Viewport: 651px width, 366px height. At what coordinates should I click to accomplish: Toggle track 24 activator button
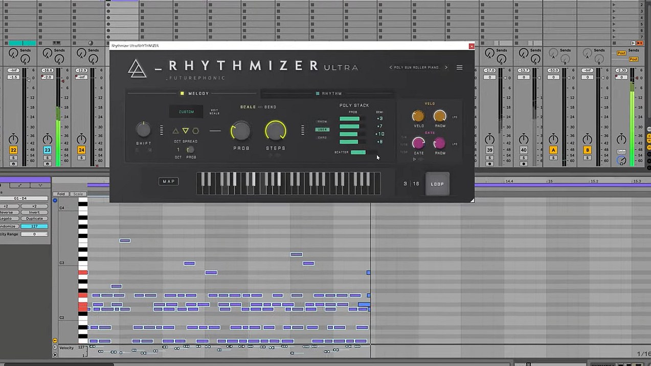click(x=81, y=150)
